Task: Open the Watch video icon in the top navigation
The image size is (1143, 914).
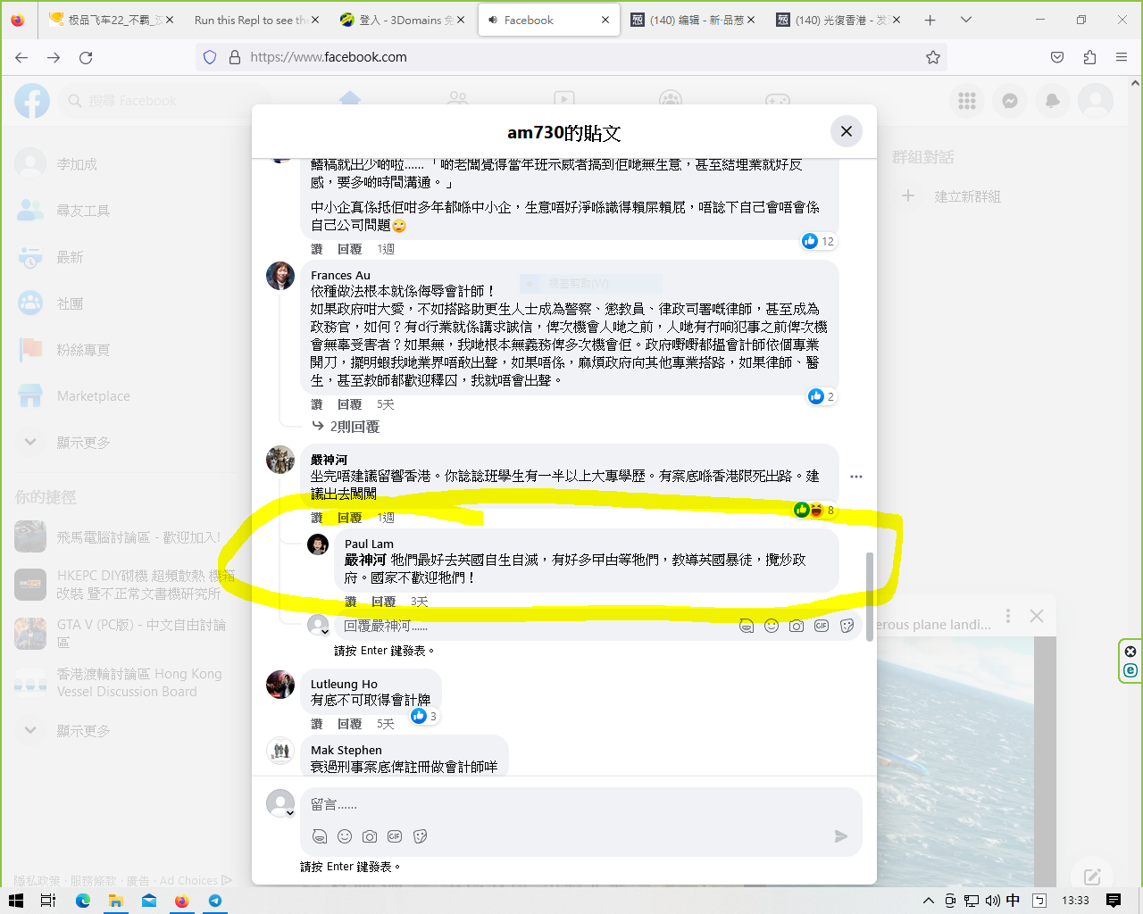Action: 563,99
